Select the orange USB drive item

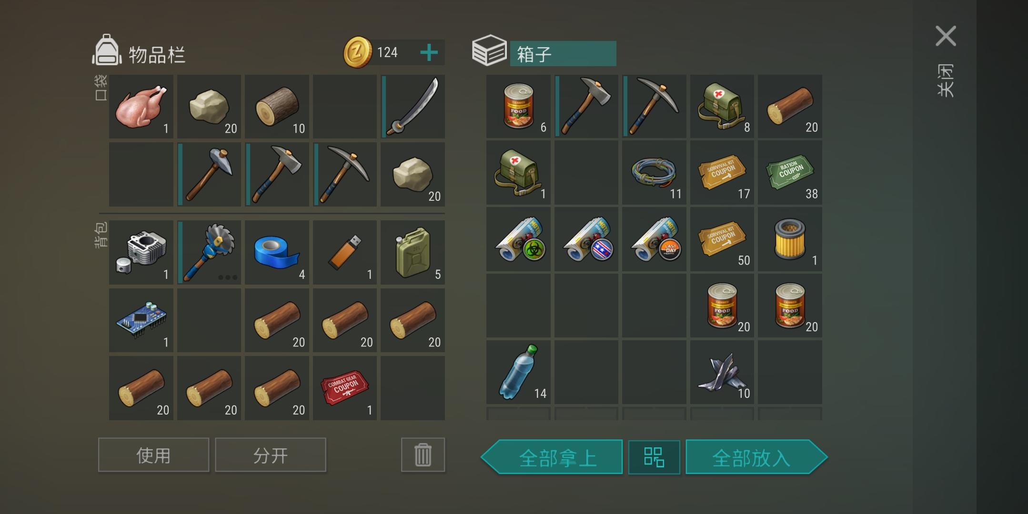345,252
